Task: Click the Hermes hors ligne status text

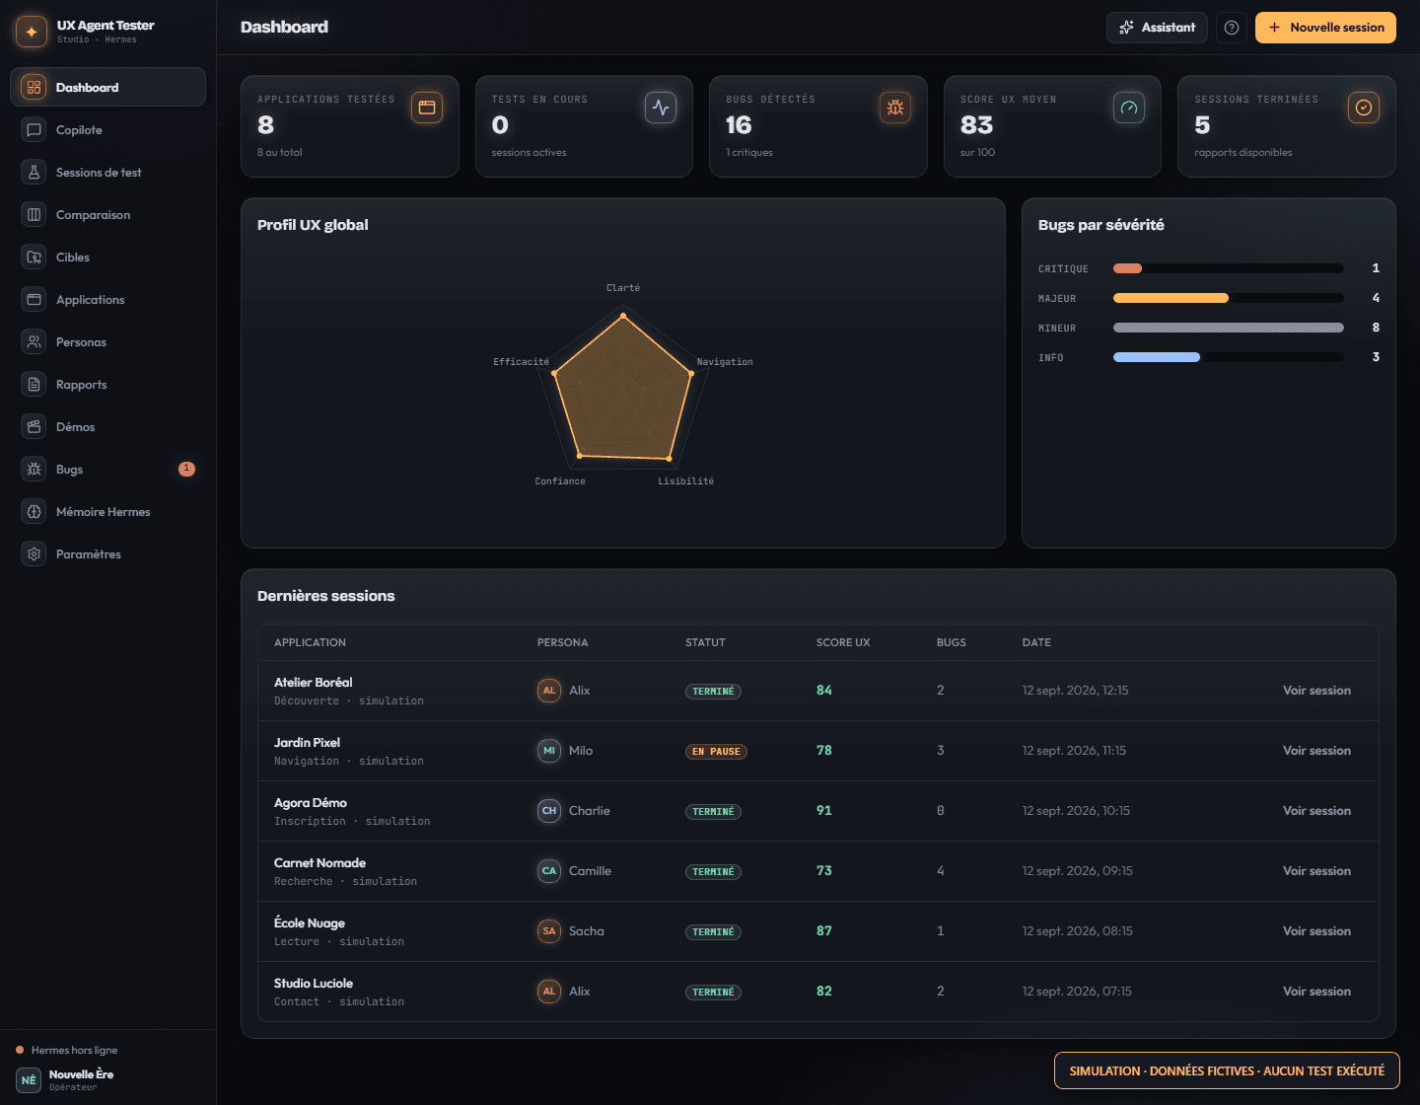Action: [74, 1050]
